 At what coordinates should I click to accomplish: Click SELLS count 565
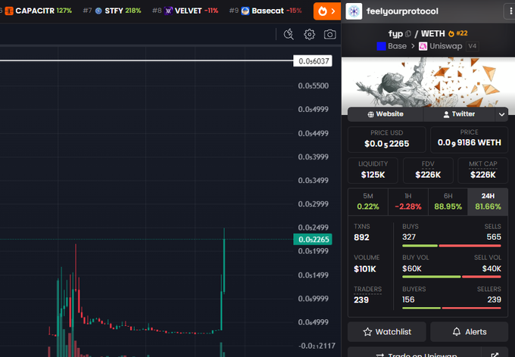click(494, 237)
